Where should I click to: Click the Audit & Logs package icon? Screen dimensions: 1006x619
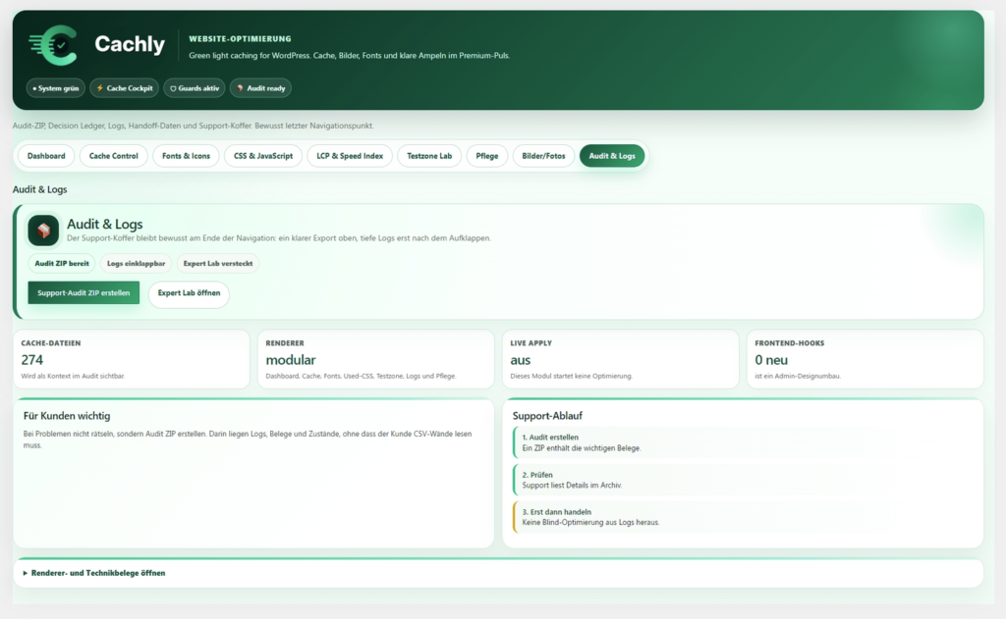(43, 231)
